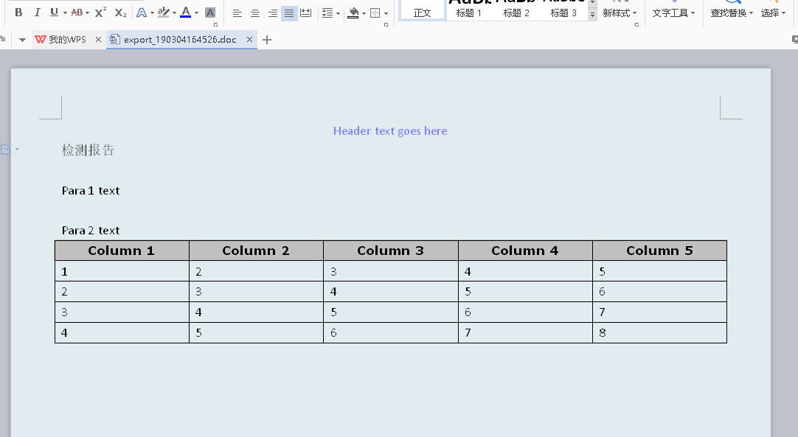Click the subscript icon
Viewport: 798px width, 437px height.
click(x=119, y=12)
